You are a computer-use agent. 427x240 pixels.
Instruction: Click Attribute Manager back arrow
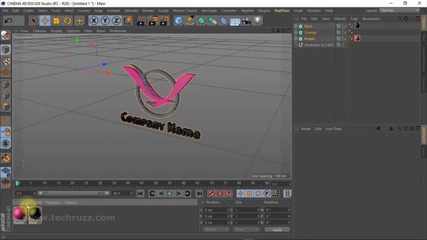(378, 129)
